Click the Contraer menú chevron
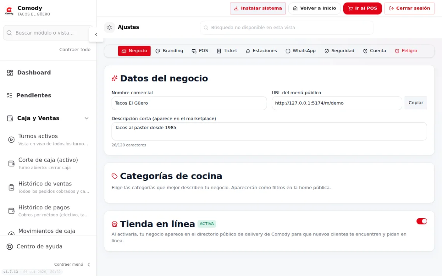The width and height of the screenshot is (442, 276). tap(88, 264)
